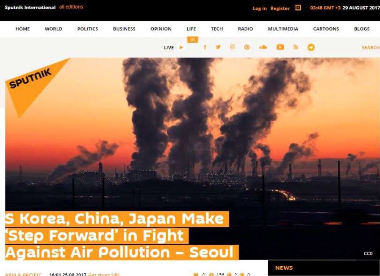Open the Asia & Pacific category link
This screenshot has width=380, height=276.
click(x=23, y=274)
